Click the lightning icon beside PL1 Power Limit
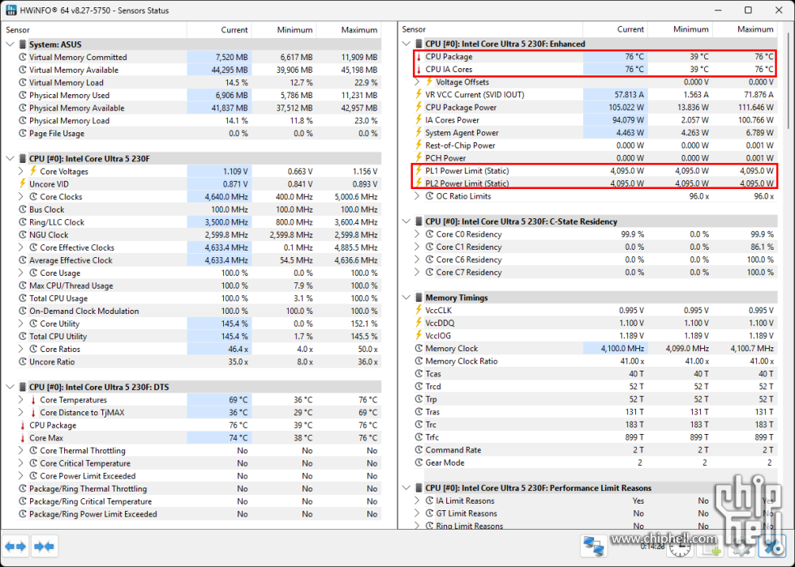 tap(419, 171)
